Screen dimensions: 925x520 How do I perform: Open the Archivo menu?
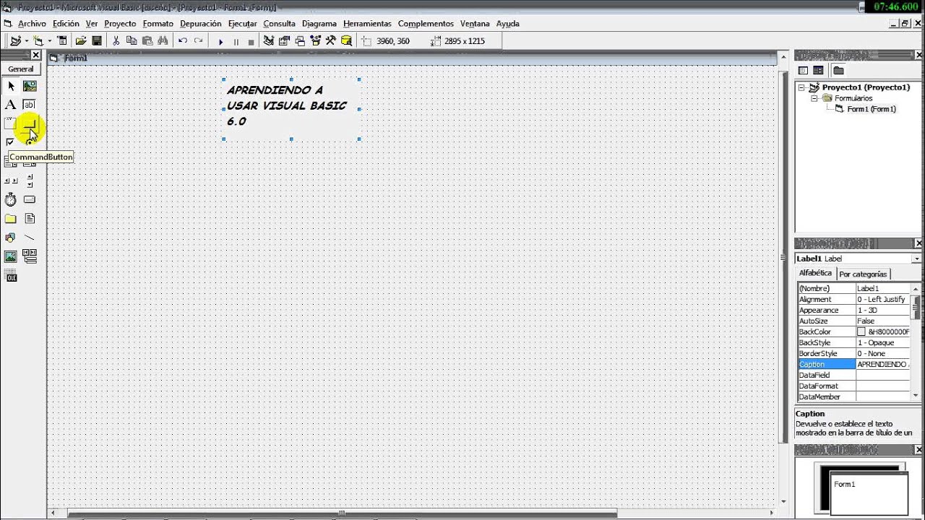[x=32, y=24]
